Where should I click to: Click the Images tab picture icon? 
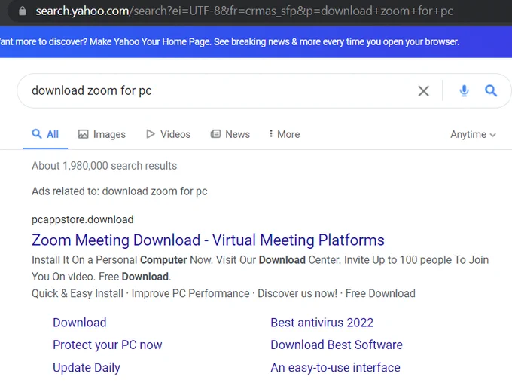coord(84,134)
